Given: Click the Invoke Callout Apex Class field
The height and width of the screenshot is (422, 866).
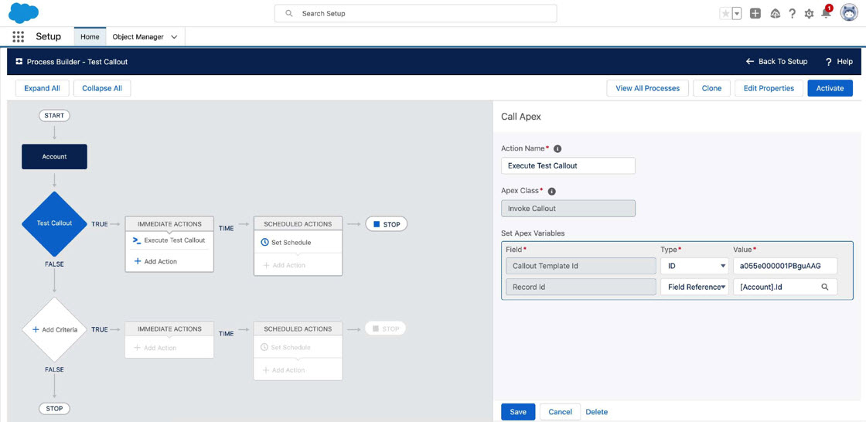Looking at the screenshot, I should tap(568, 208).
